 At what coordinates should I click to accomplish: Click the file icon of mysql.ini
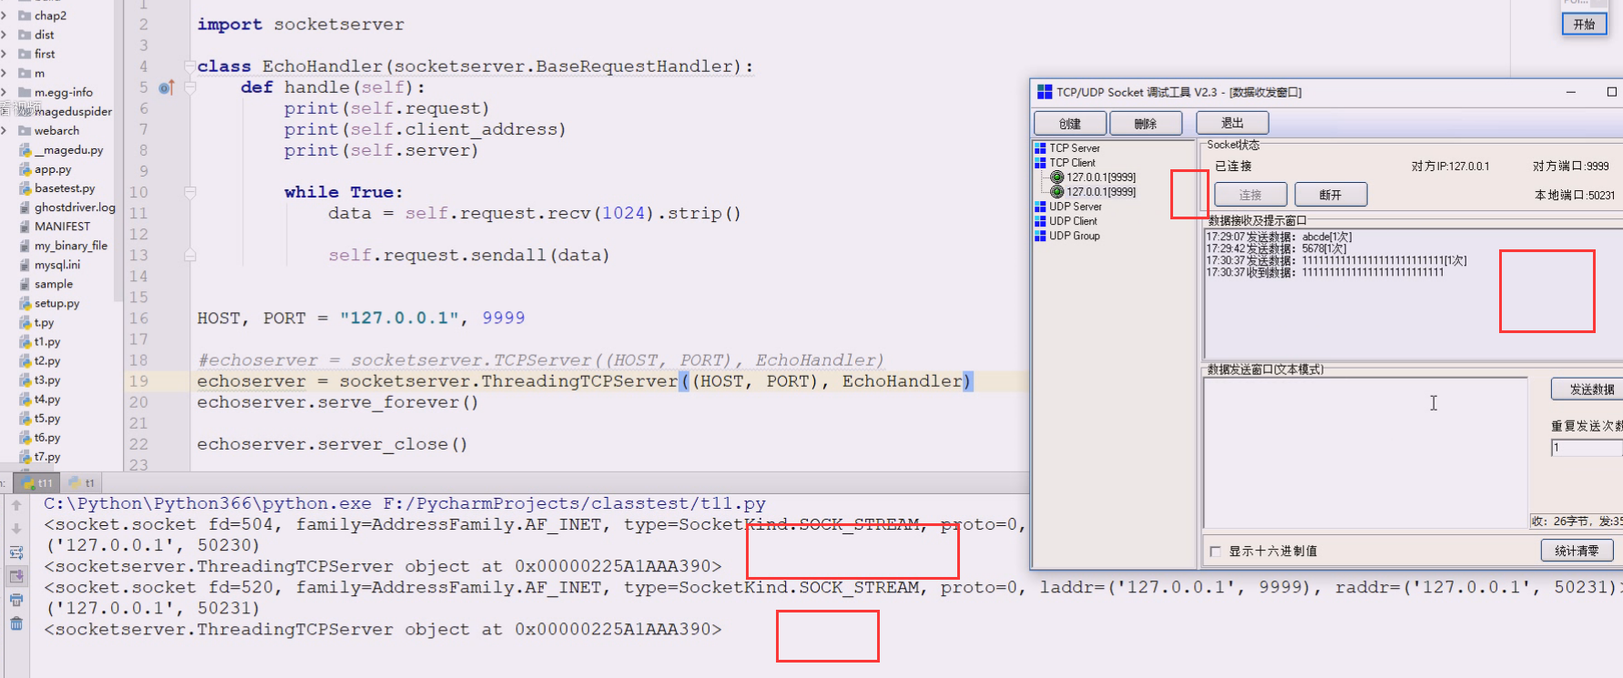pyautogui.click(x=26, y=265)
